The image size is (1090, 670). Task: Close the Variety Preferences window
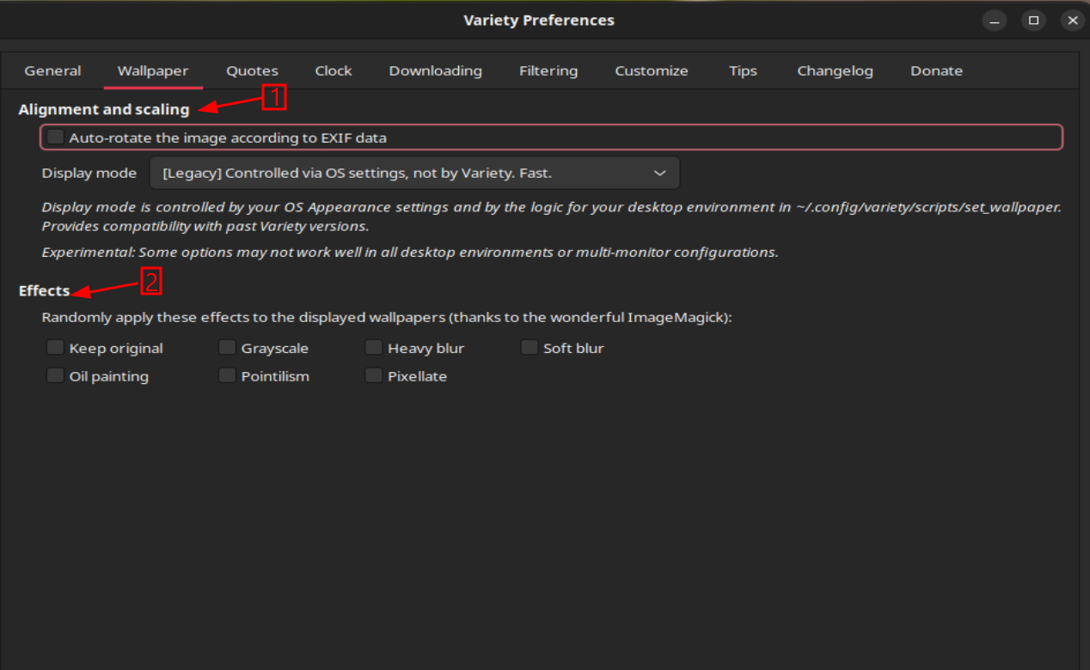[1072, 20]
